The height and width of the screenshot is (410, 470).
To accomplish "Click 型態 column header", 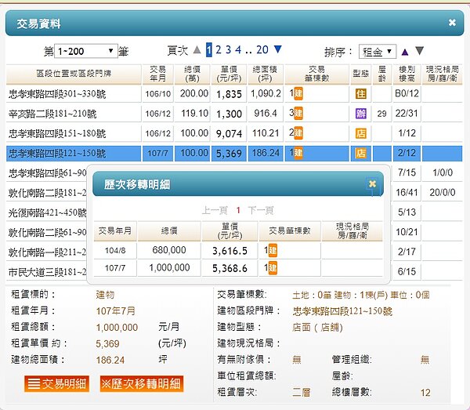I will (x=361, y=74).
